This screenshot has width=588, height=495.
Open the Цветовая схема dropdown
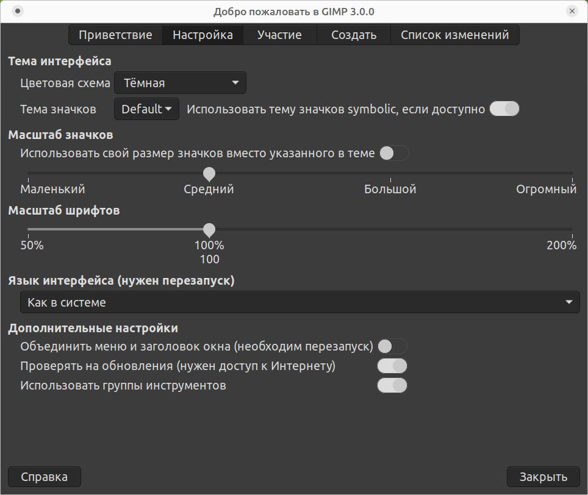(180, 83)
